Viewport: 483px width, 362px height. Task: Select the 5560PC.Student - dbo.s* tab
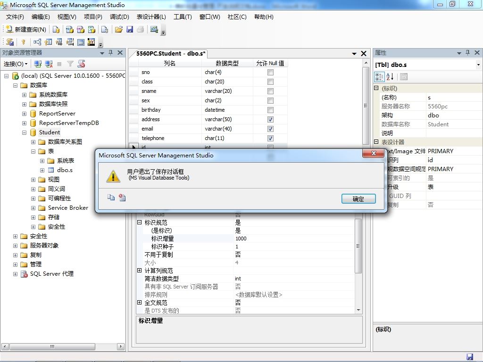point(170,54)
